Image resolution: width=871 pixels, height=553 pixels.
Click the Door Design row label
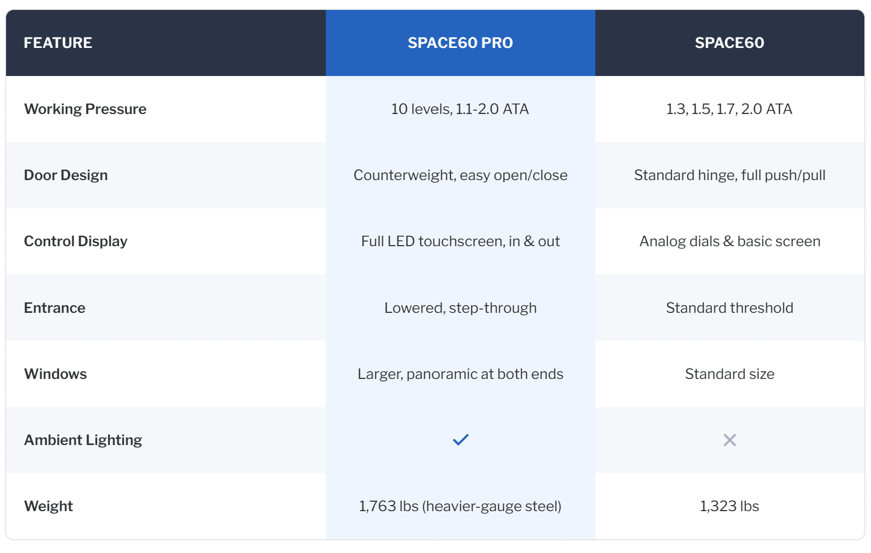[x=66, y=175]
